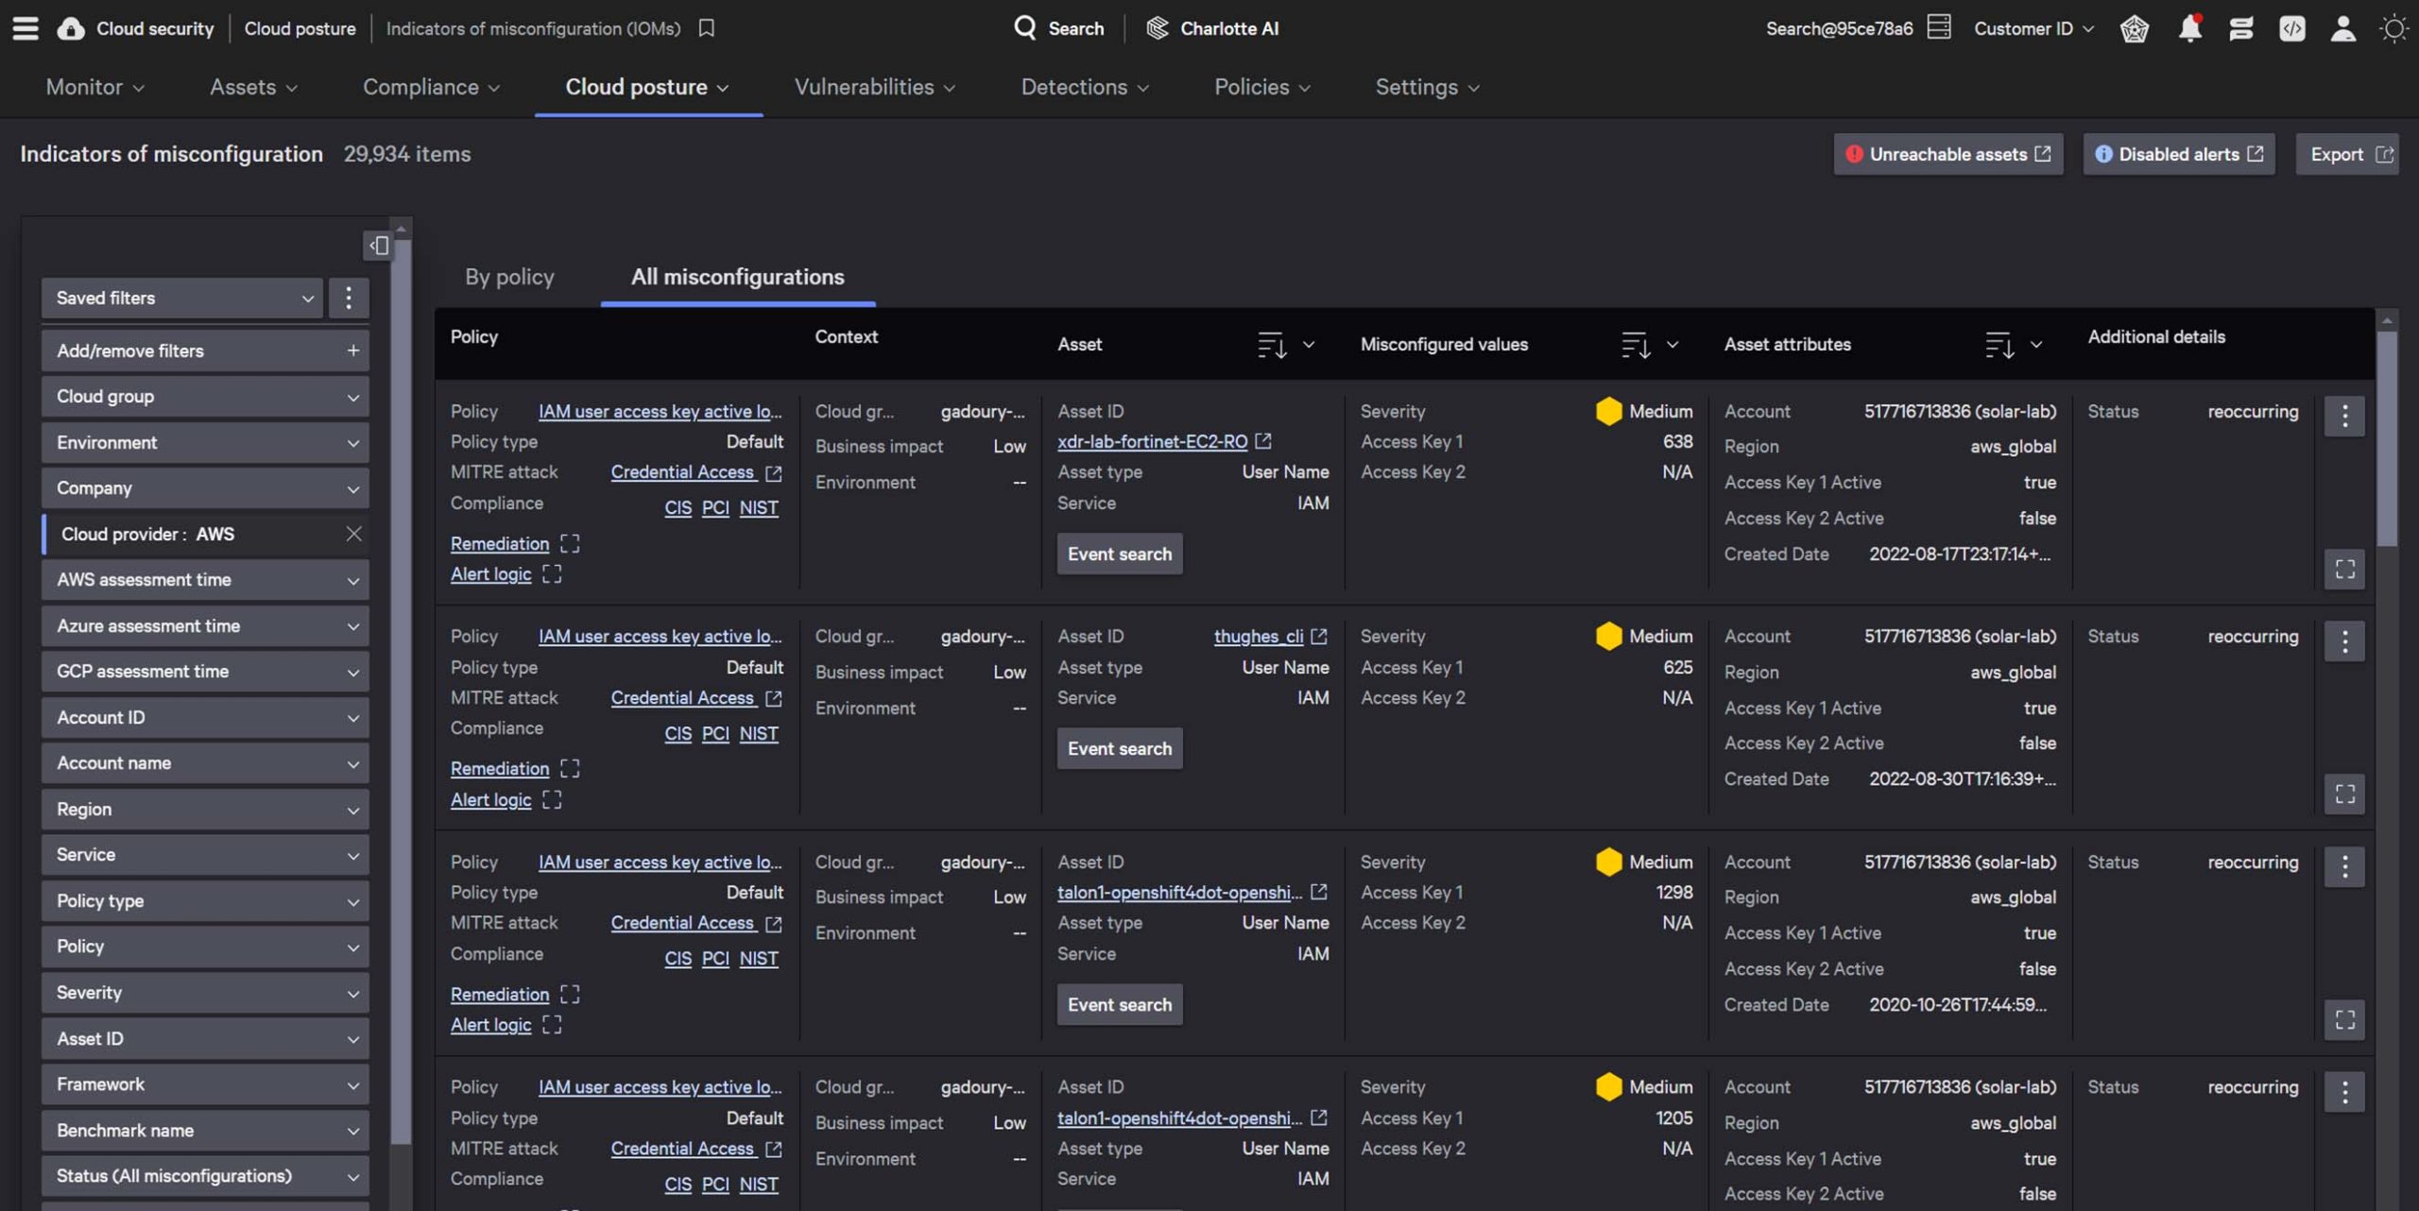Open external link icon beside thughes_cli
The image size is (2419, 1211).
(x=1319, y=637)
